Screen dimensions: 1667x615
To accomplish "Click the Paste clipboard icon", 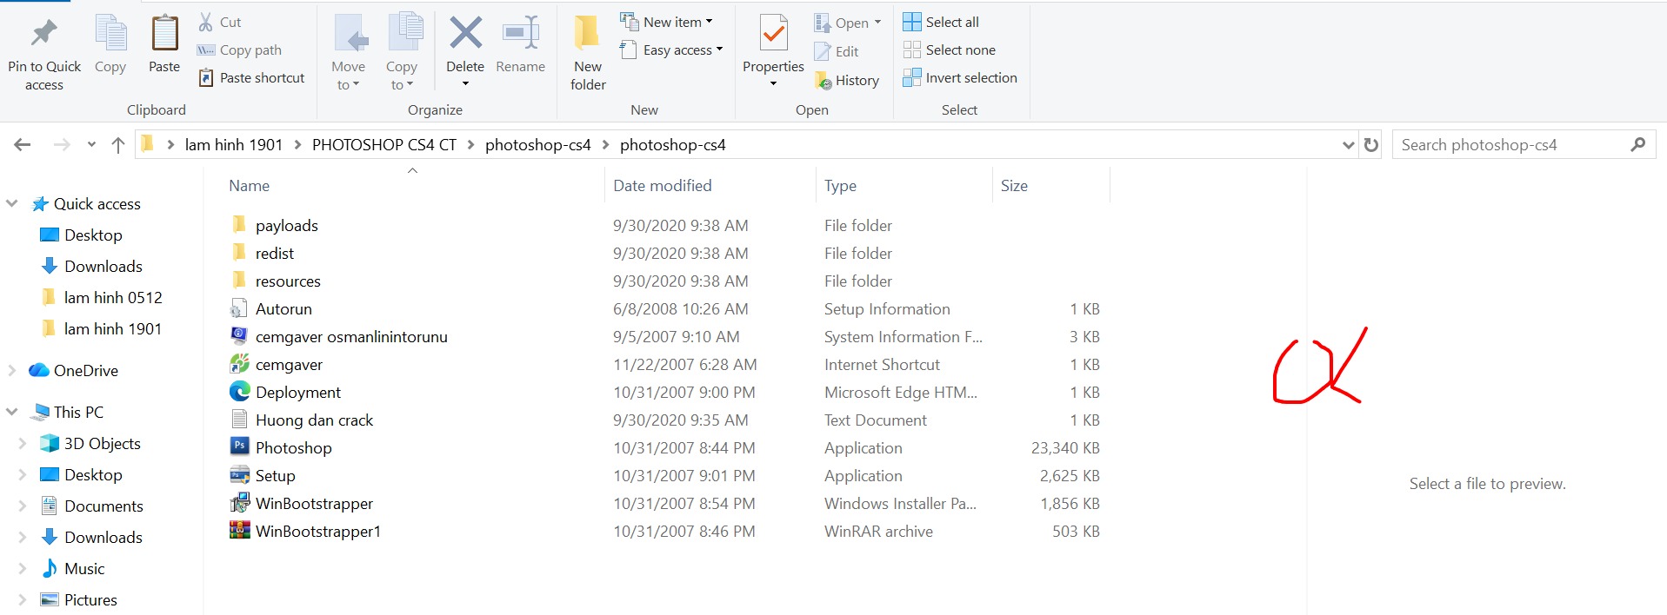I will [x=163, y=35].
